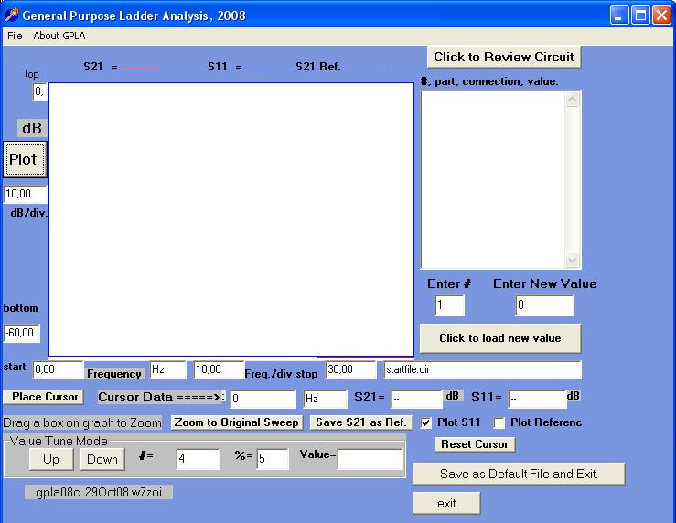Image resolution: width=676 pixels, height=523 pixels.
Task: Click the Reset Cursor button
Action: [474, 444]
